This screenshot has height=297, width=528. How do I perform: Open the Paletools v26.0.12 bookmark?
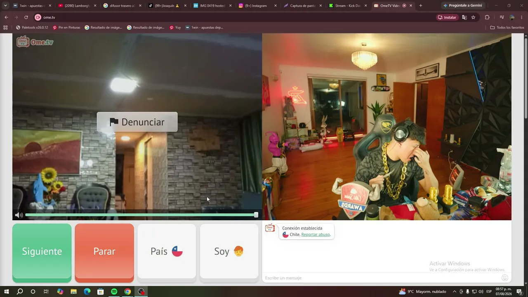(32, 28)
